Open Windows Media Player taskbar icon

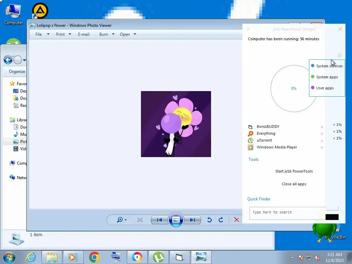pos(73,257)
